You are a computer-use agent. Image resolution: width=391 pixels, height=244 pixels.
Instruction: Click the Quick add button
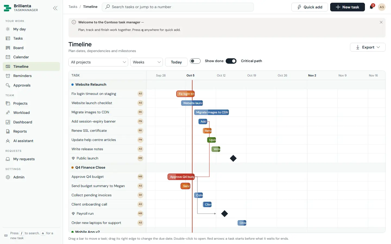(x=310, y=7)
